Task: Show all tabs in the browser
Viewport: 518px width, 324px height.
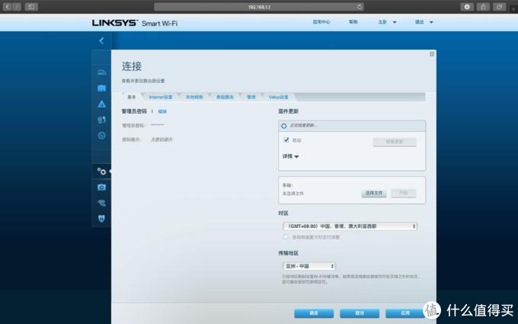Action: pyautogui.click(x=499, y=7)
